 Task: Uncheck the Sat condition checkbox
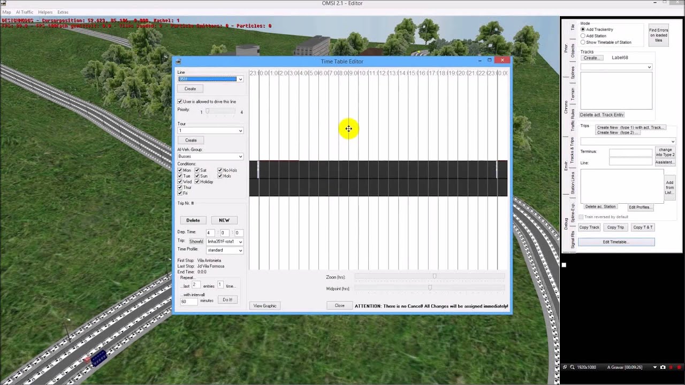click(x=197, y=170)
